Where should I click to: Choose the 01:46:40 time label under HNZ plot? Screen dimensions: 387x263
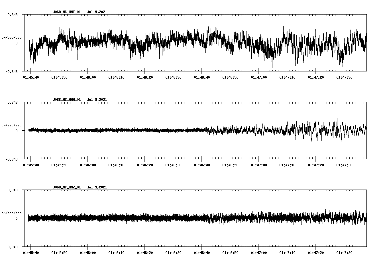coord(202,253)
